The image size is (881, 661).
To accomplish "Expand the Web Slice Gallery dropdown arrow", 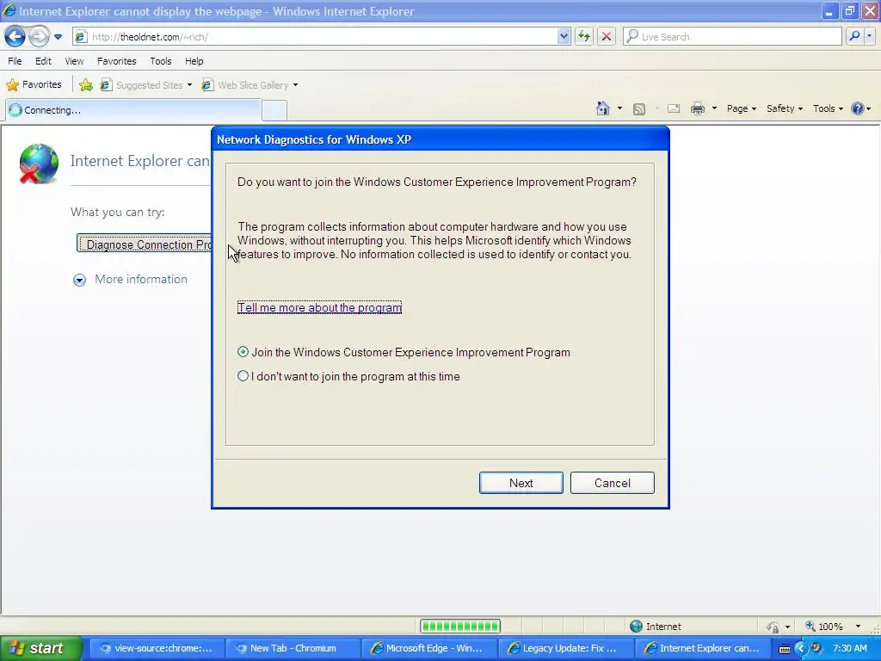I will coord(296,85).
